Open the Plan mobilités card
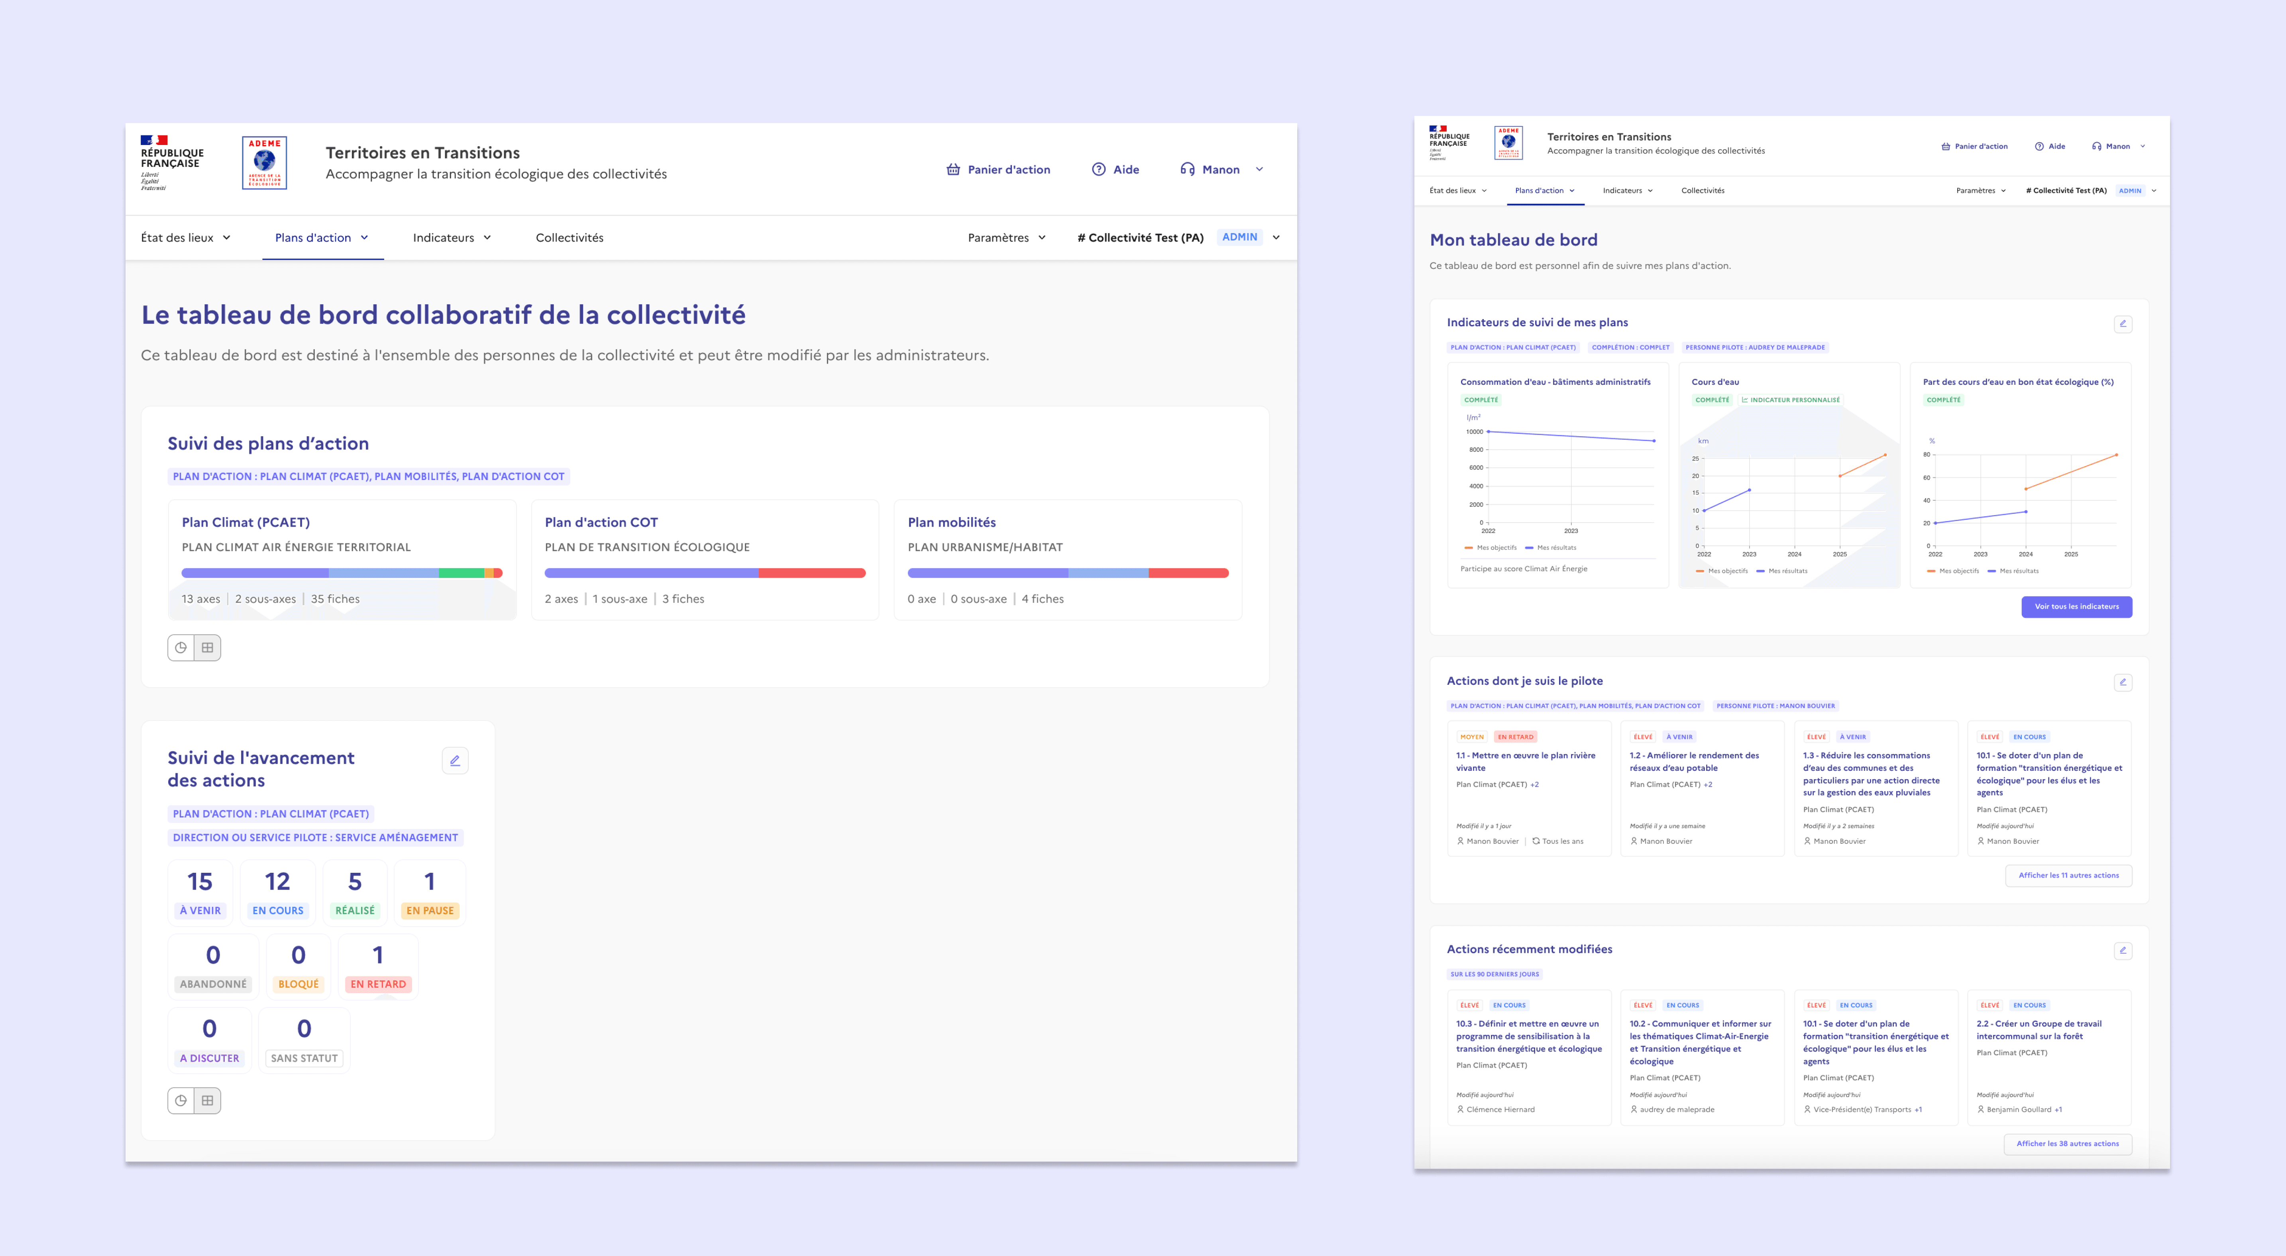2286x1256 pixels. point(1068,560)
